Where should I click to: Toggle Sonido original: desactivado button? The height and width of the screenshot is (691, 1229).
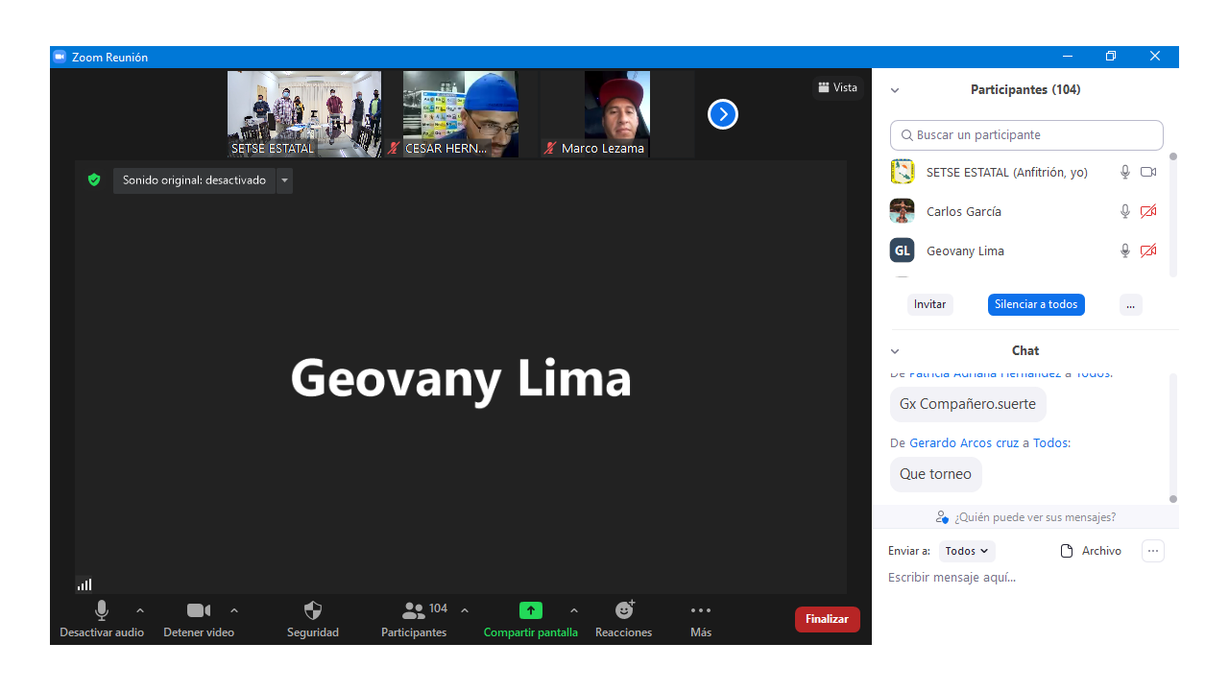194,180
